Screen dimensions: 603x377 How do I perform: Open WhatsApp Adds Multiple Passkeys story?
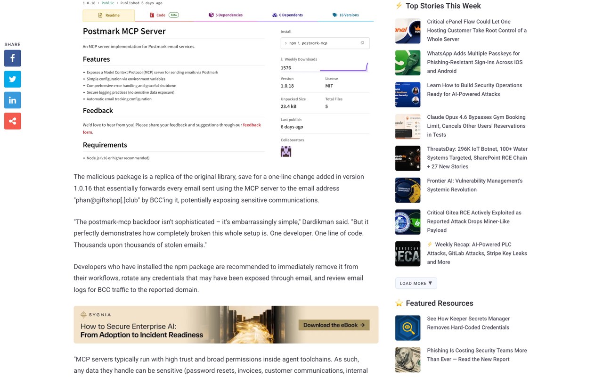(x=475, y=62)
